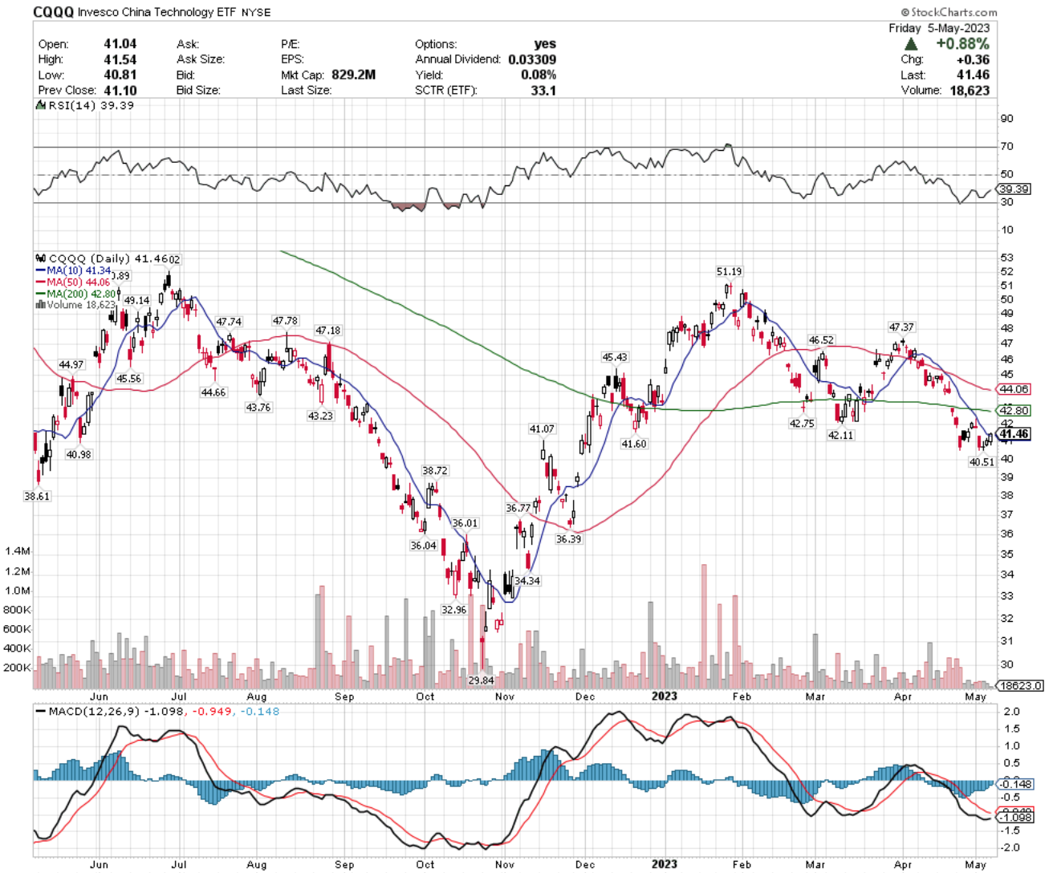
Task: Click the 38.61 price label
Action: 37,497
